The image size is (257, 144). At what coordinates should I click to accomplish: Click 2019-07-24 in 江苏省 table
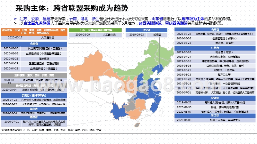(x=184, y=57)
